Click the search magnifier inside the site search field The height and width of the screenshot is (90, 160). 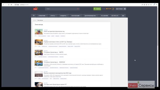pyautogui.click(x=78, y=9)
